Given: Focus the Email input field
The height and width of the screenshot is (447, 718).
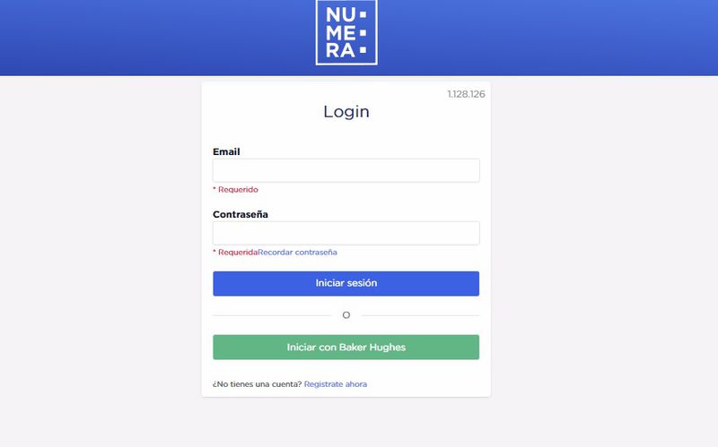Looking at the screenshot, I should point(346,170).
